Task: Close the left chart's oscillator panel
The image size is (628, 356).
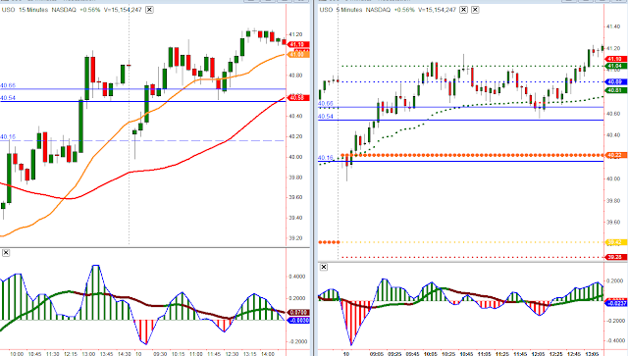Action: coord(6,253)
